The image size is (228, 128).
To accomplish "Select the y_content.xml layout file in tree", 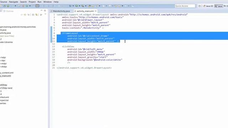I will [7, 73].
